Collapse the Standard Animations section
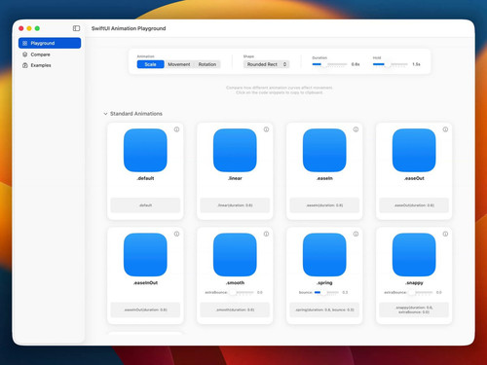 point(105,114)
